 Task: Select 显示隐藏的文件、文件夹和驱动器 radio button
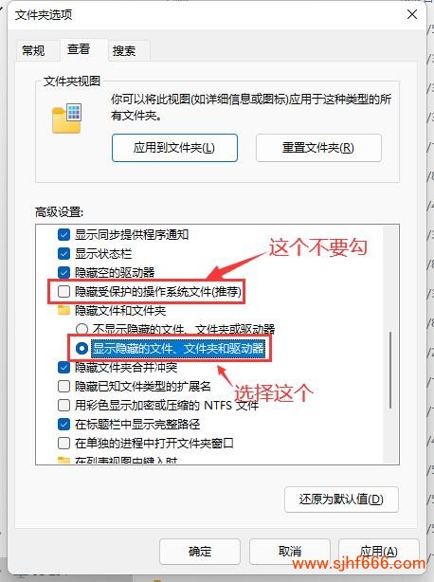click(81, 348)
